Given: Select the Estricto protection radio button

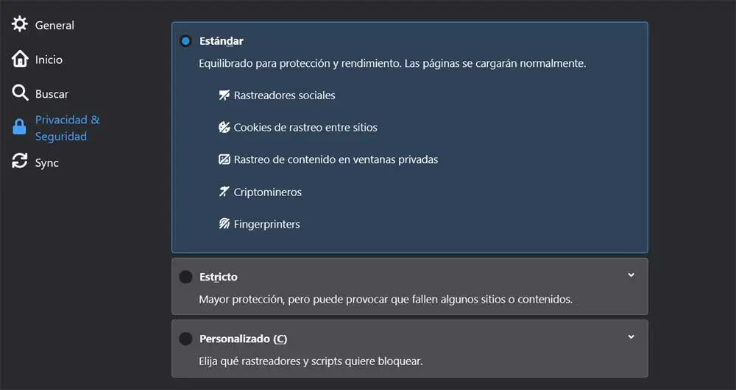Looking at the screenshot, I should [x=185, y=277].
